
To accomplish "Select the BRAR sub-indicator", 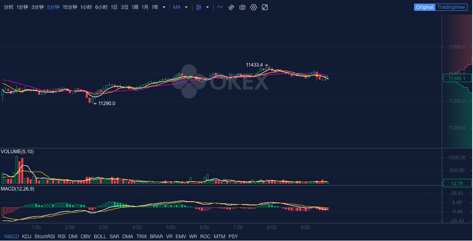I will (x=156, y=237).
